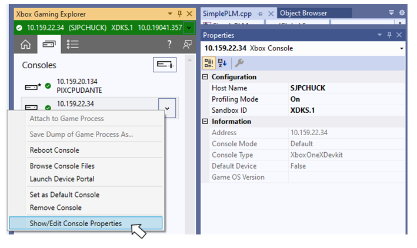The height and width of the screenshot is (248, 417).
Task: Select Browse Console Files
Action: (x=62, y=166)
